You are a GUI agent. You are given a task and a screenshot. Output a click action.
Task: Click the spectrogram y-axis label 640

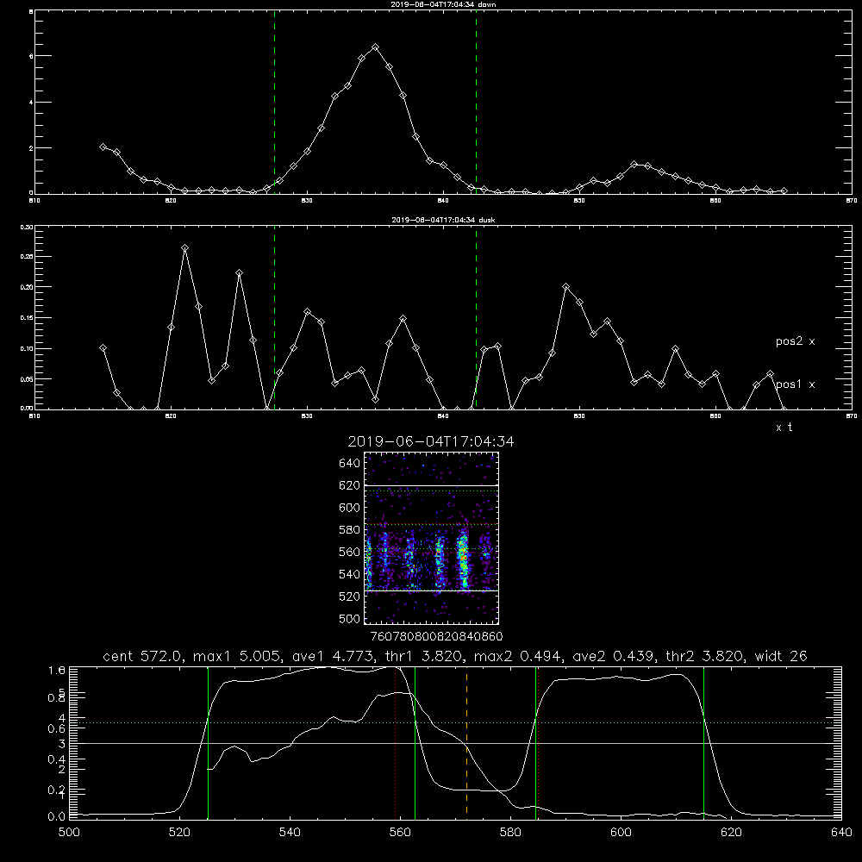pos(350,464)
